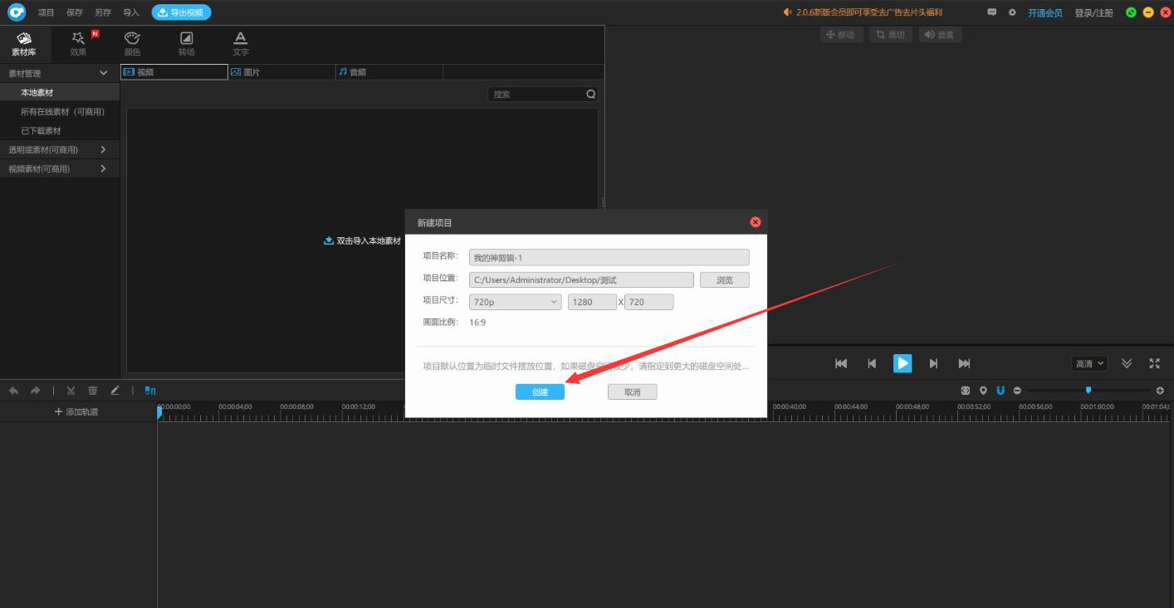Click the 创建 create button
This screenshot has height=608, width=1174.
540,392
